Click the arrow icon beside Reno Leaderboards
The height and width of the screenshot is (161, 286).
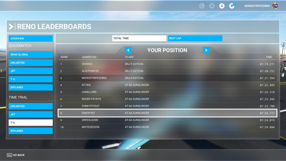(x=11, y=27)
